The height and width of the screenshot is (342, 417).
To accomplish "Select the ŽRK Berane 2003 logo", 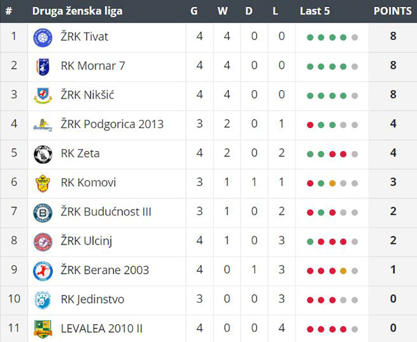I will (x=43, y=271).
